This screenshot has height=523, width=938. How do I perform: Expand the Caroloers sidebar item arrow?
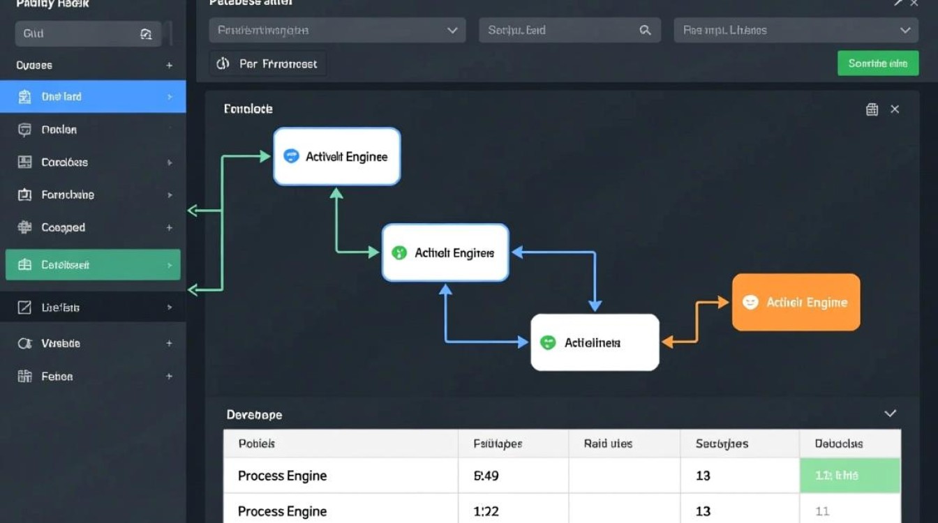tap(169, 162)
